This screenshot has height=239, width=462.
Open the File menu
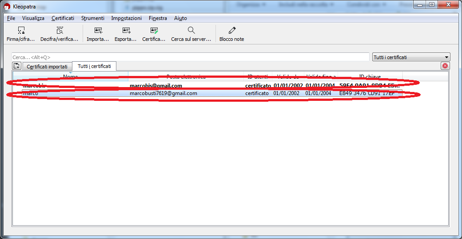point(11,18)
